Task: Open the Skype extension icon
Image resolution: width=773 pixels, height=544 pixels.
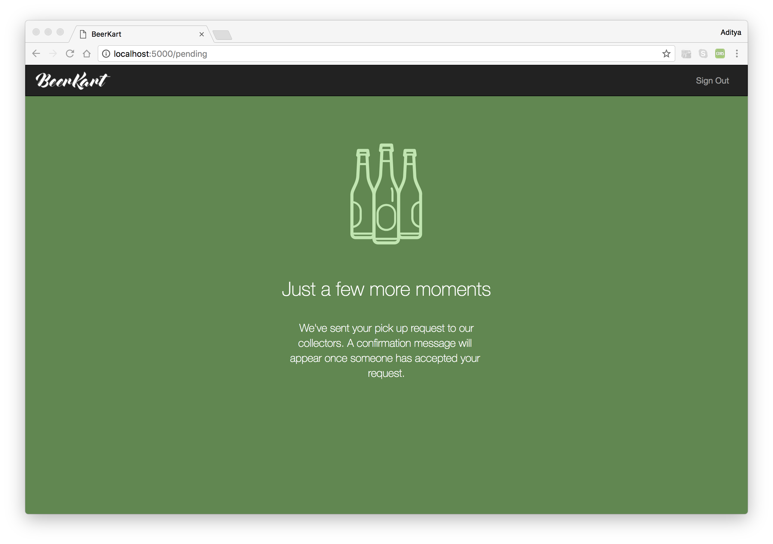Action: 703,54
